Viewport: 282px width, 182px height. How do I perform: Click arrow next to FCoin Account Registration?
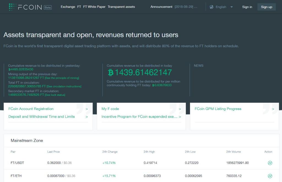(x=87, y=109)
